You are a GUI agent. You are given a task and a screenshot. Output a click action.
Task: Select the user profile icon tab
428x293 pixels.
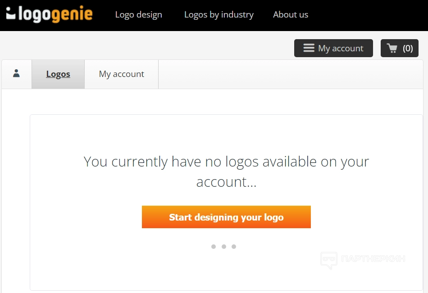[x=16, y=74]
